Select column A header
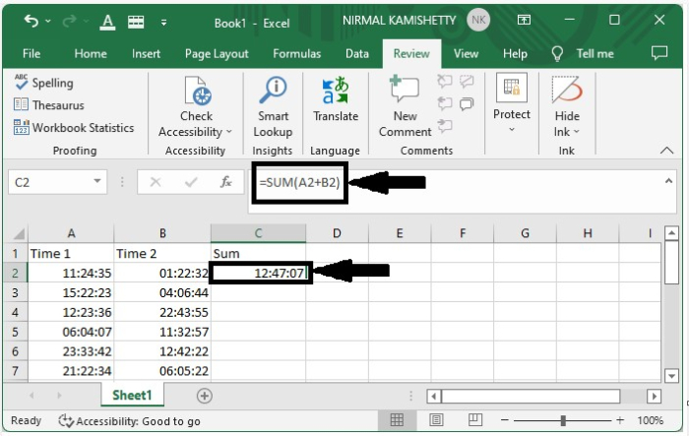689x436 pixels. (71, 233)
